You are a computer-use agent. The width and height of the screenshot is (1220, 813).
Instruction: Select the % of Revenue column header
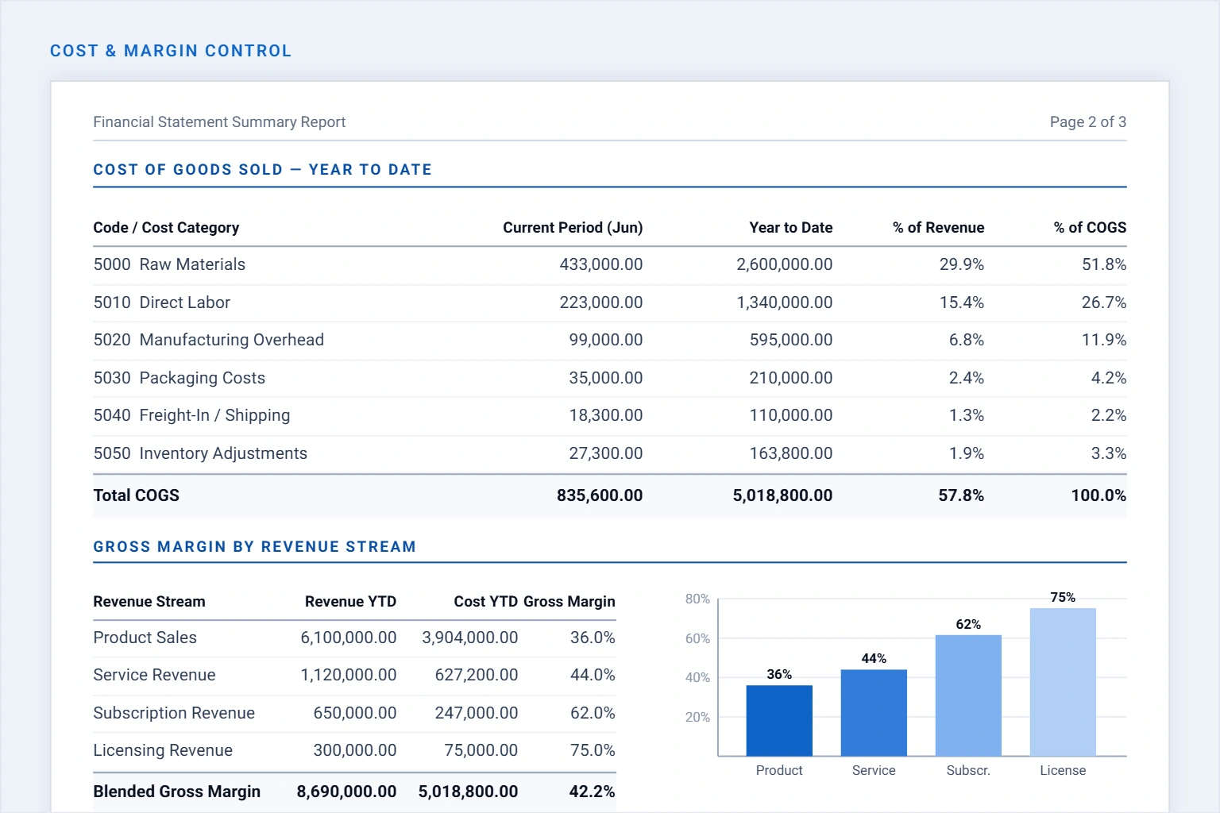pyautogui.click(x=938, y=228)
